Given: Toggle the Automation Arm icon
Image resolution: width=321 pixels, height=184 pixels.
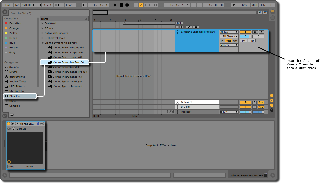Looking at the screenshot, I should pyautogui.click(x=141, y=5).
